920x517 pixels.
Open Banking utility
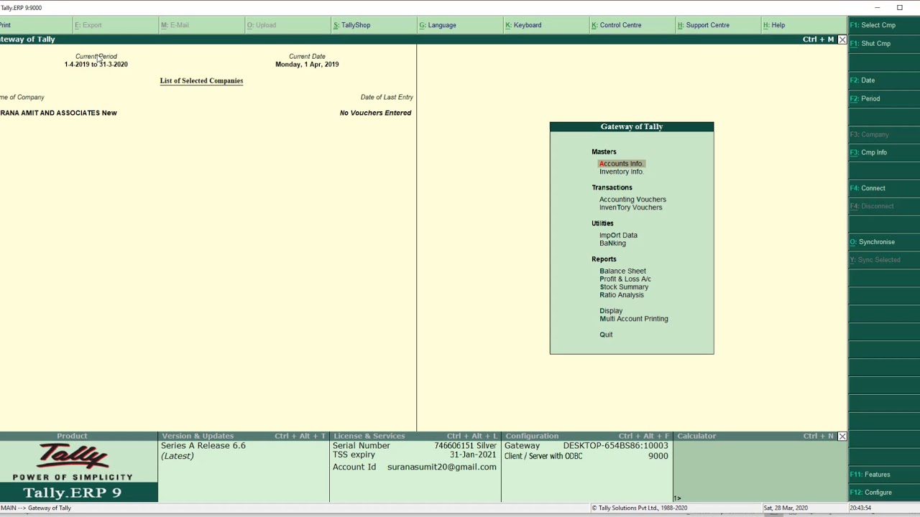click(612, 243)
